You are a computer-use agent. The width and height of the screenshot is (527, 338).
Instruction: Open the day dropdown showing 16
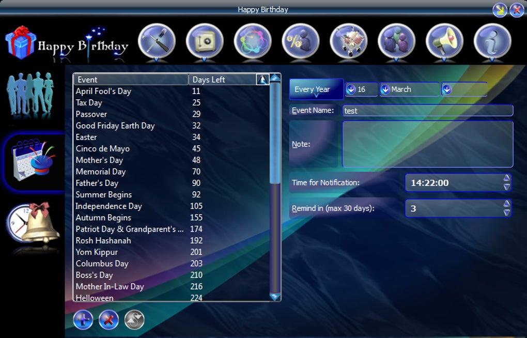click(x=361, y=89)
